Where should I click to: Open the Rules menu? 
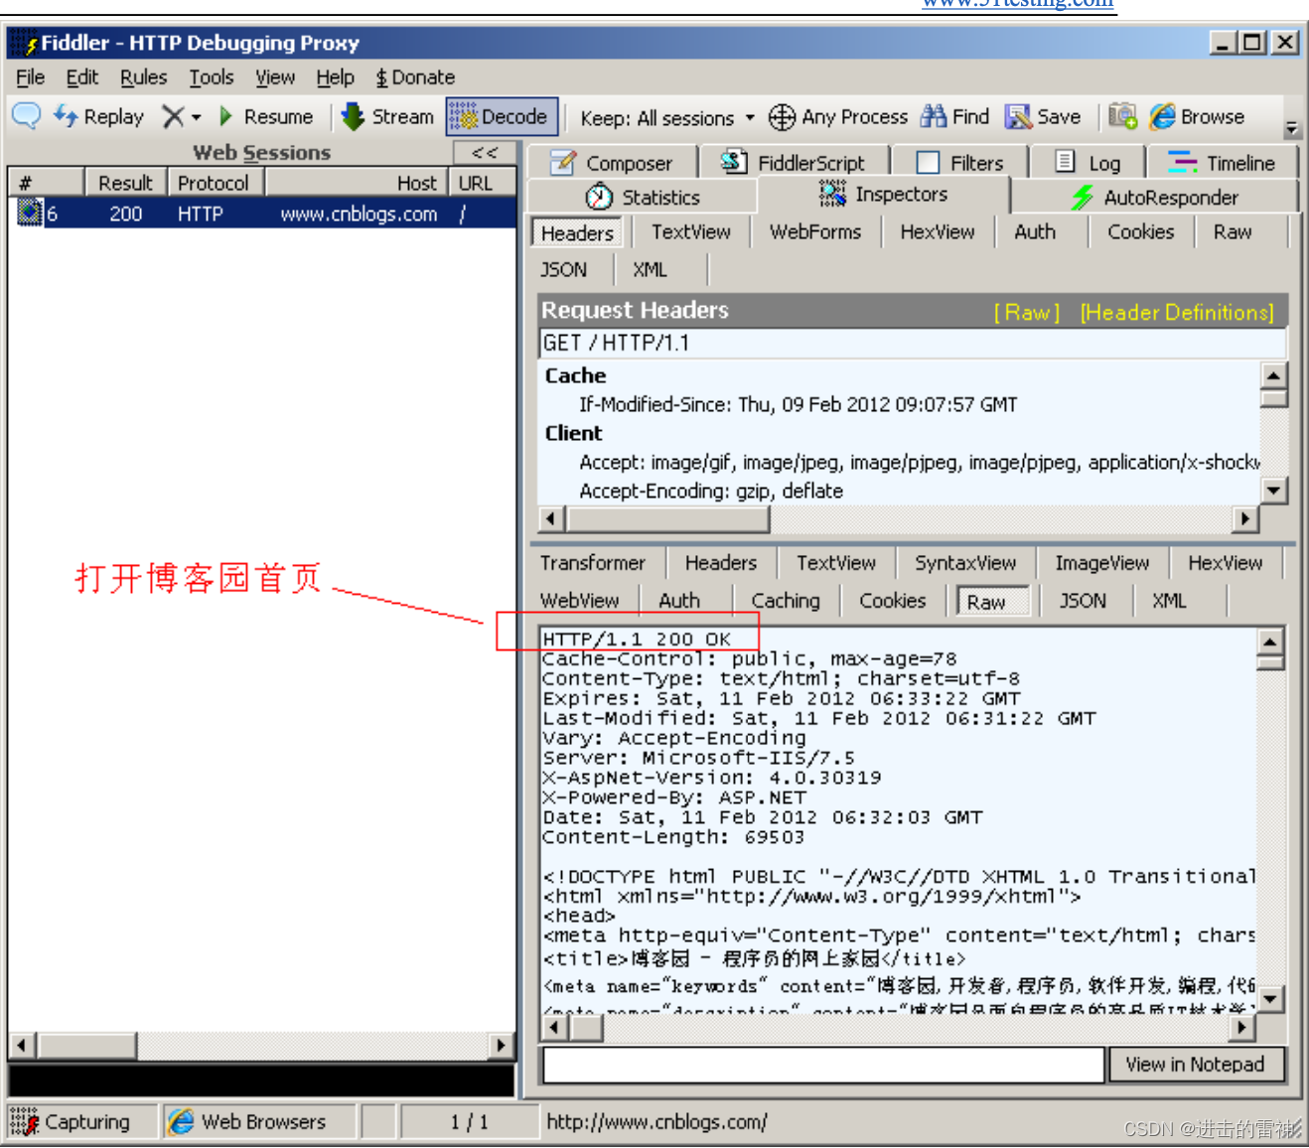143,76
